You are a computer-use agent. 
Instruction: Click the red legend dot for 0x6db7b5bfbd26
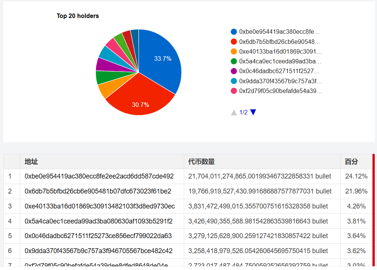pyautogui.click(x=234, y=42)
